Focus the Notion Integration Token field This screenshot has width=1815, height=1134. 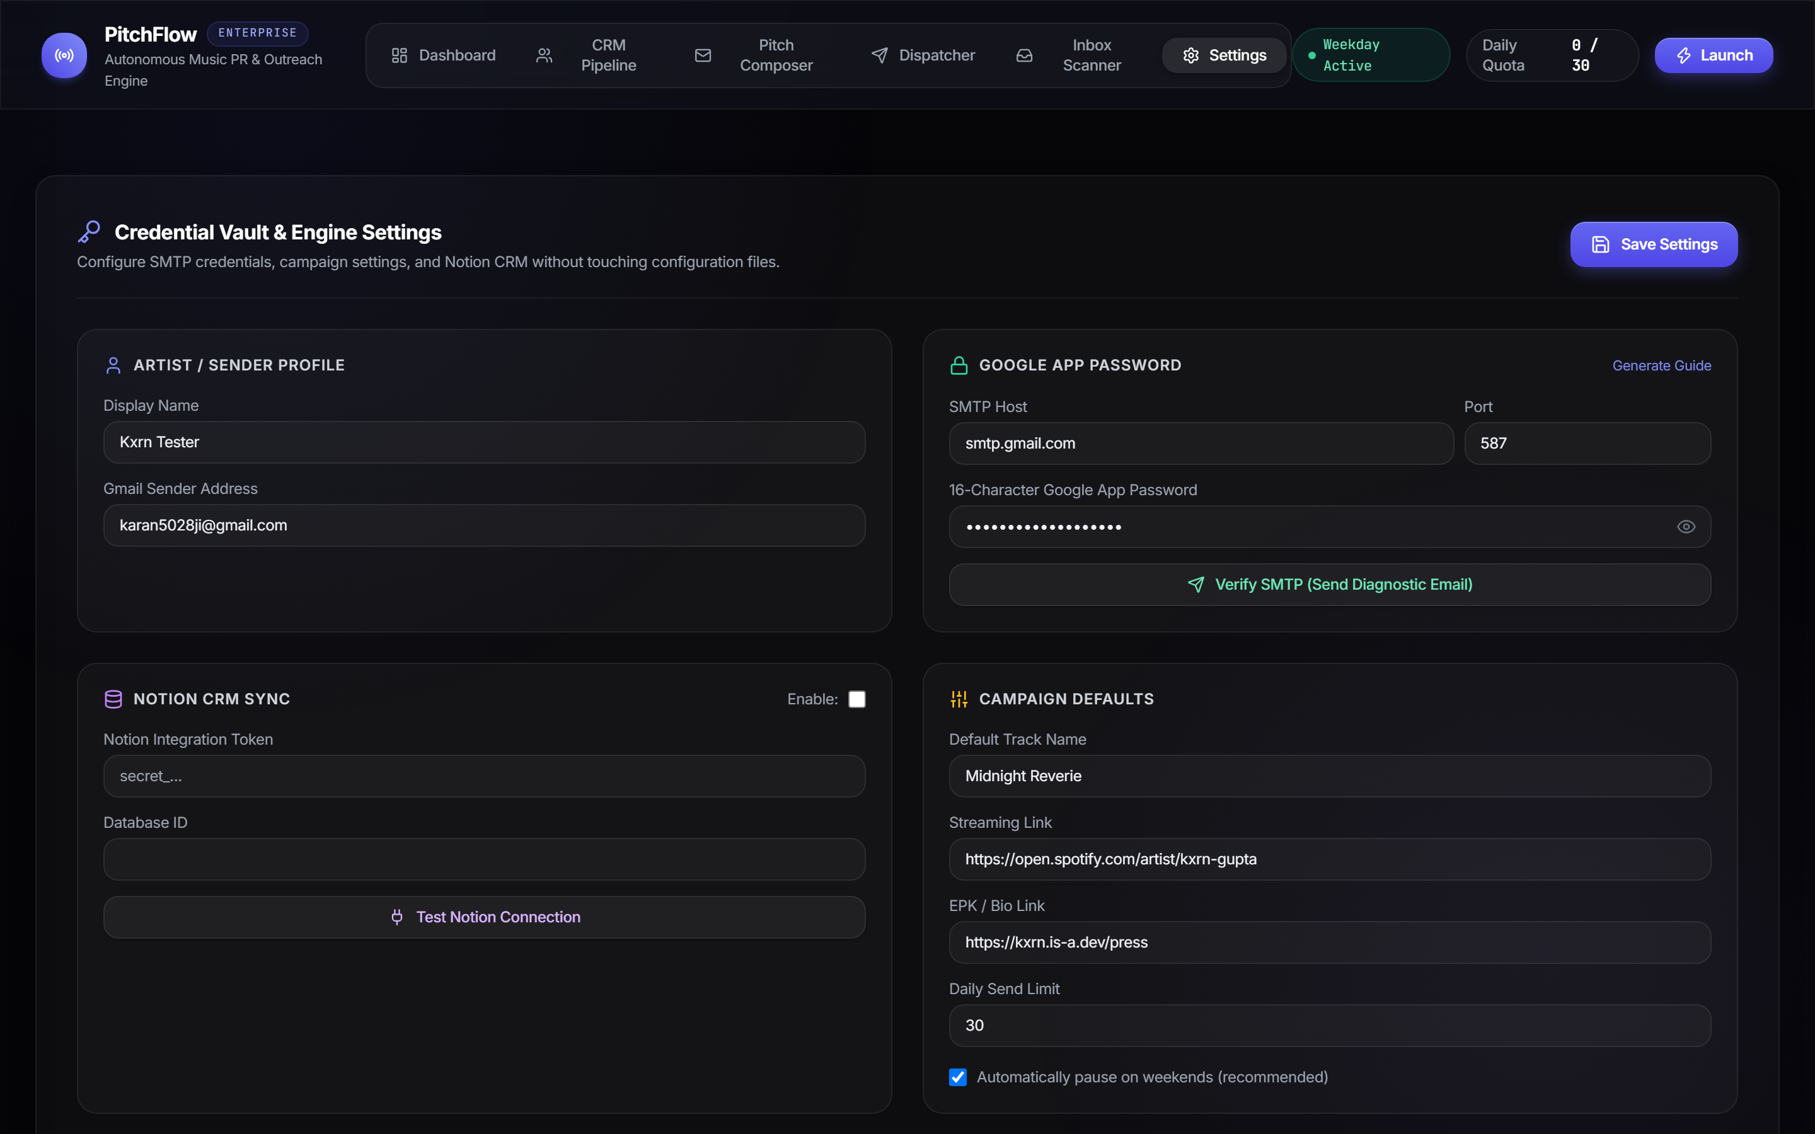pyautogui.click(x=485, y=776)
